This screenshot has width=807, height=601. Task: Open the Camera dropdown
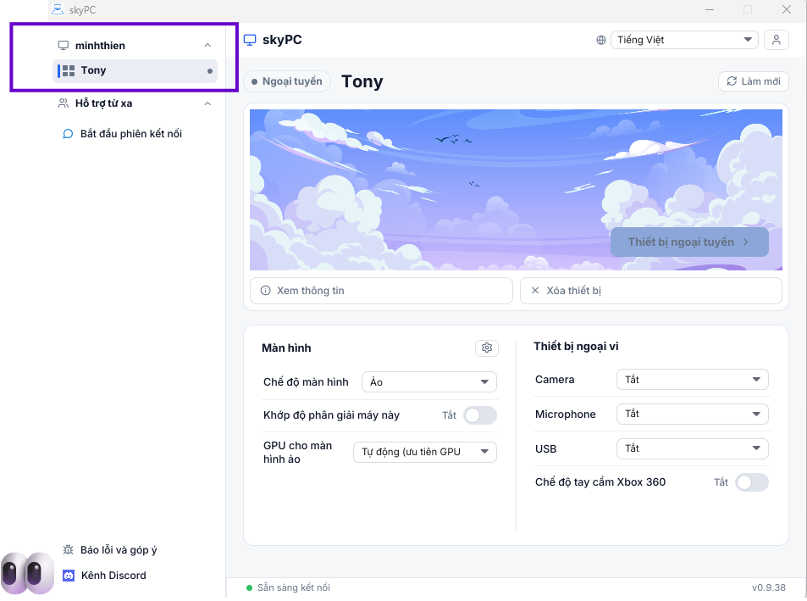(692, 380)
